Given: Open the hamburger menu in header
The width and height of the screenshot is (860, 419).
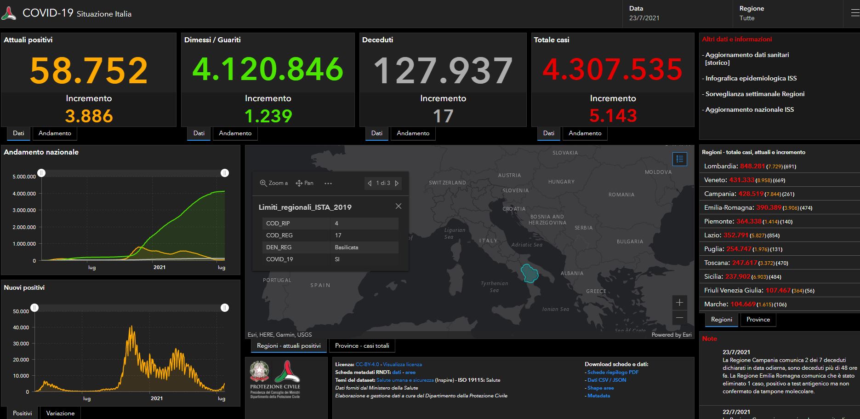Looking at the screenshot, I should tap(855, 13).
